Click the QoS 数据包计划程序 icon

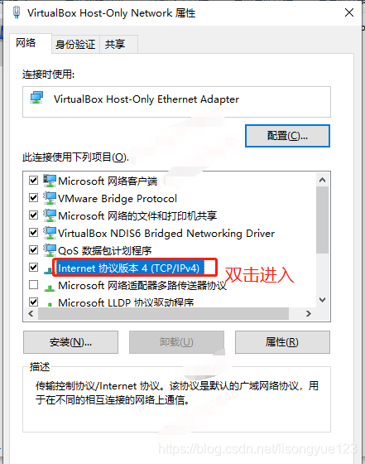pyautogui.click(x=50, y=250)
